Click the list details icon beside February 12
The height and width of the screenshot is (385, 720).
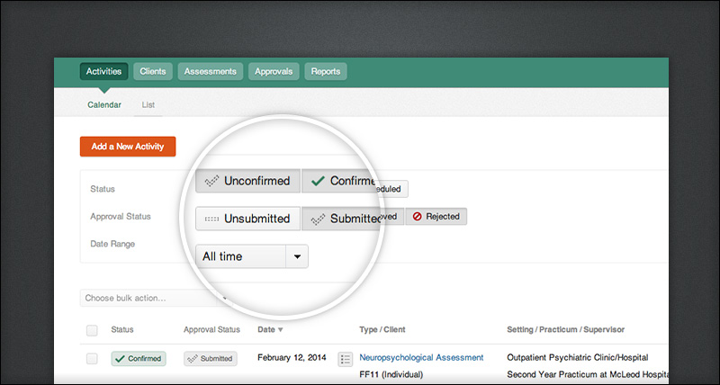(346, 359)
